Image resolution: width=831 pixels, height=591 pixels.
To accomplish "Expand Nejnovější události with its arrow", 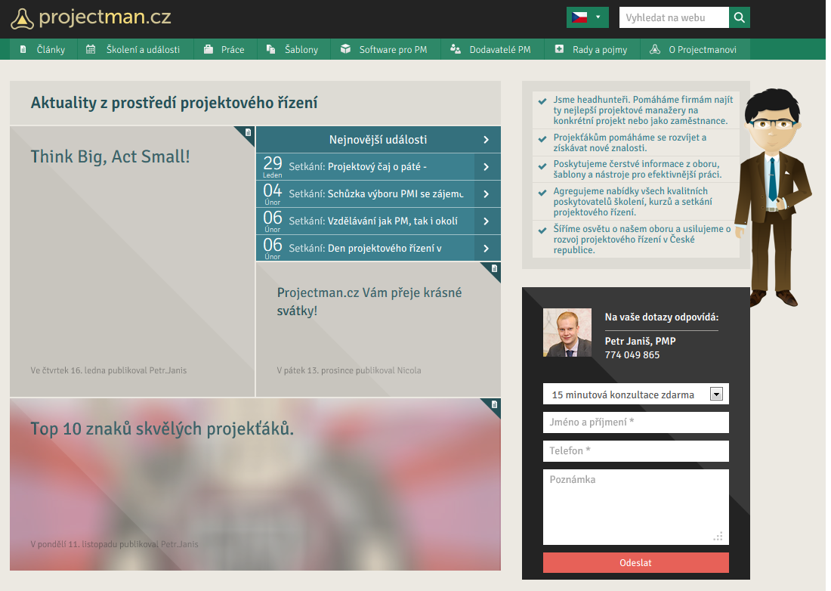I will pos(487,140).
